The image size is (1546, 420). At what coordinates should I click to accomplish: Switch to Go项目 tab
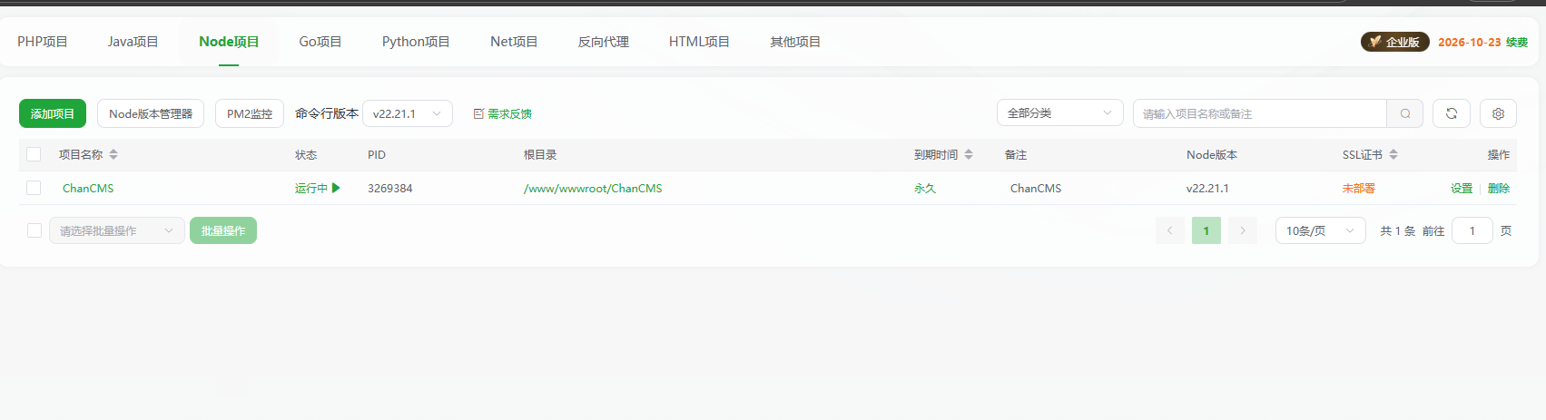click(x=320, y=42)
